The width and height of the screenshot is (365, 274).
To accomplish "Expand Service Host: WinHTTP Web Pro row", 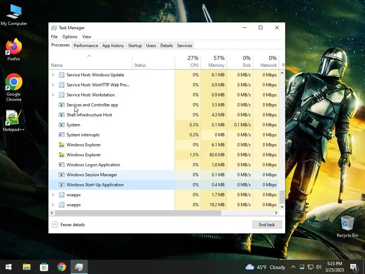I will 53,85.
